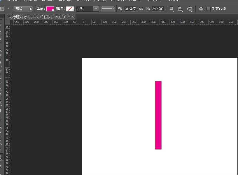The image size is (238, 175).
Task: Click the horizontal ruler above the canvas
Action: [123, 22]
